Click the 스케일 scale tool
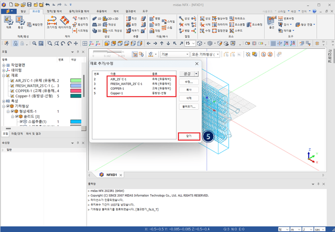This screenshot has width=335, height=232. [x=168, y=21]
